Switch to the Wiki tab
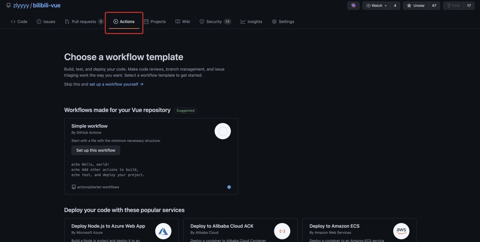 tap(183, 22)
